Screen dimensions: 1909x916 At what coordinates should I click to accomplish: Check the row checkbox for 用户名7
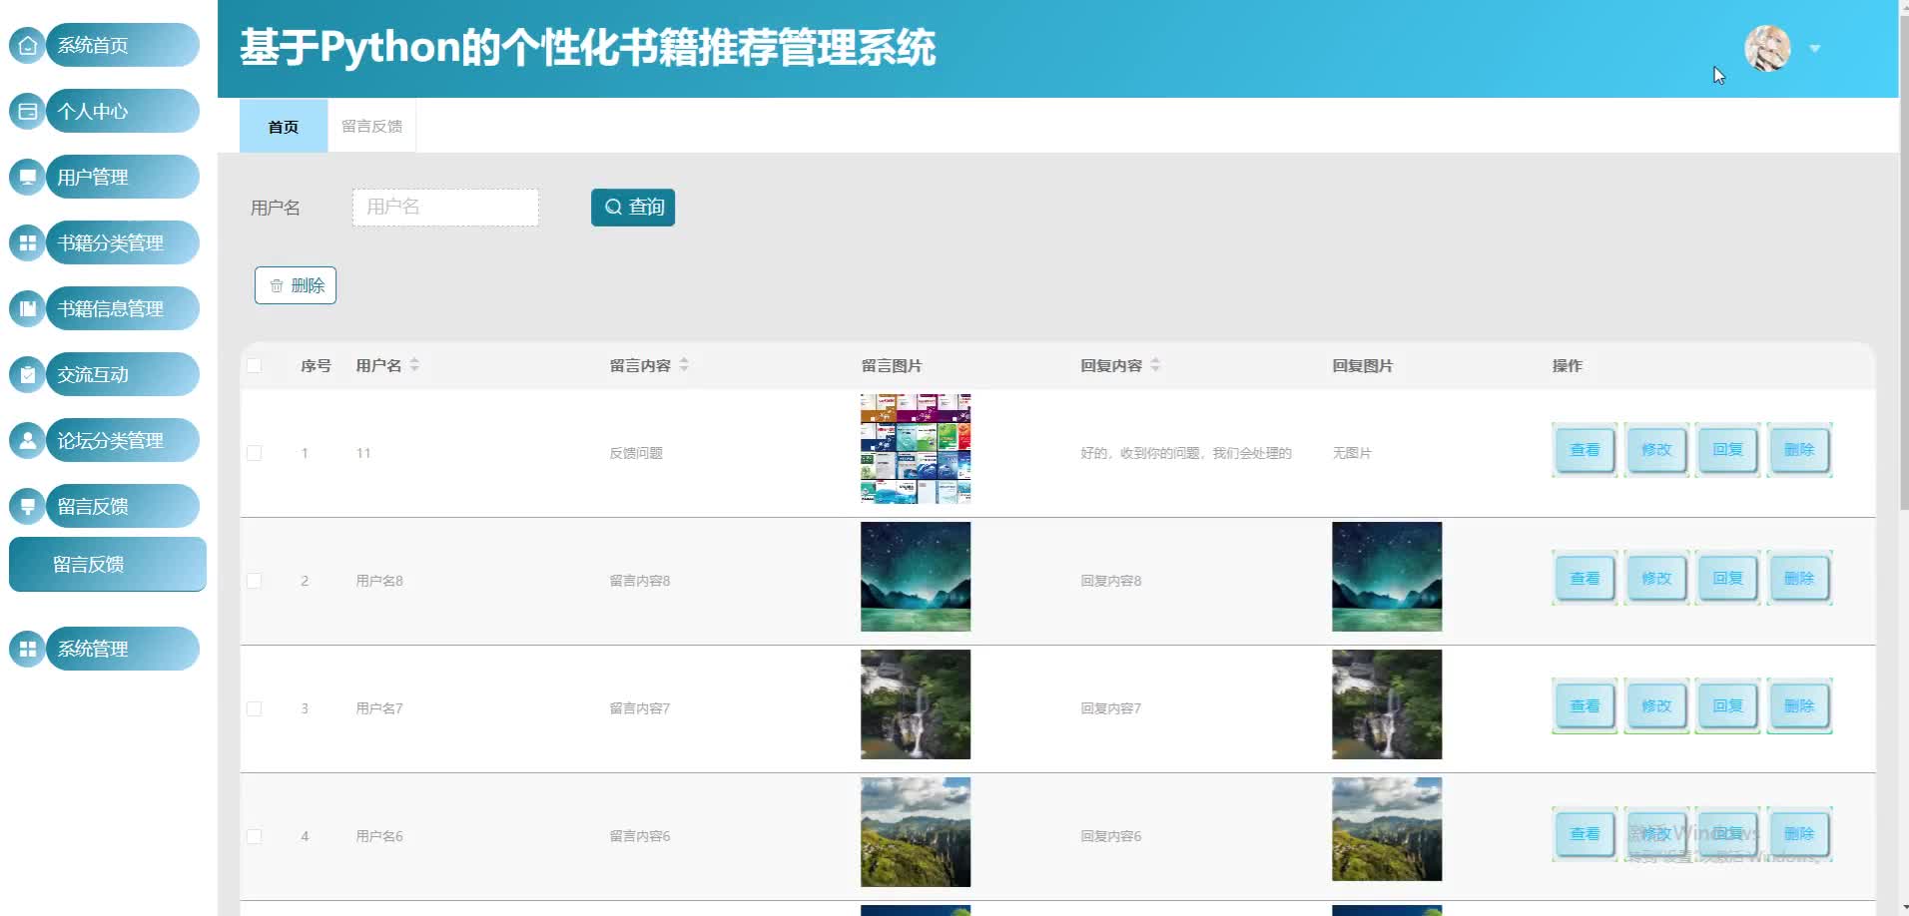(255, 708)
